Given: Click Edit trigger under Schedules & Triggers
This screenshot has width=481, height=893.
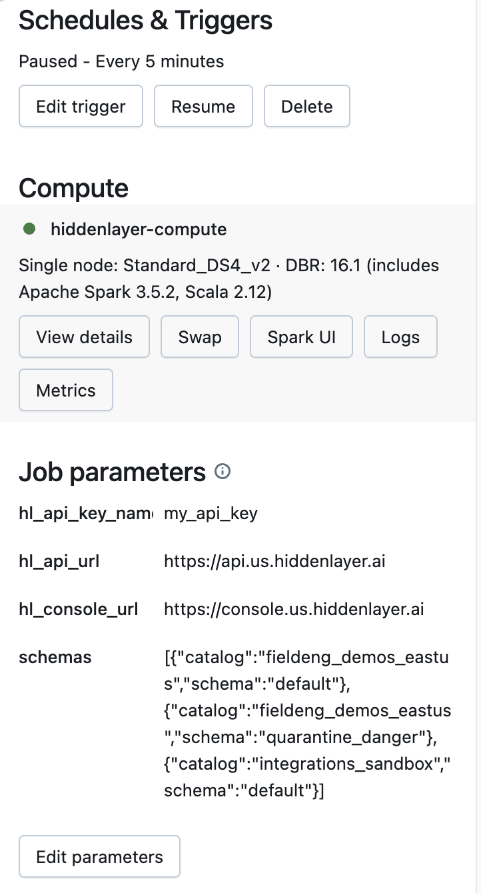Looking at the screenshot, I should point(80,105).
